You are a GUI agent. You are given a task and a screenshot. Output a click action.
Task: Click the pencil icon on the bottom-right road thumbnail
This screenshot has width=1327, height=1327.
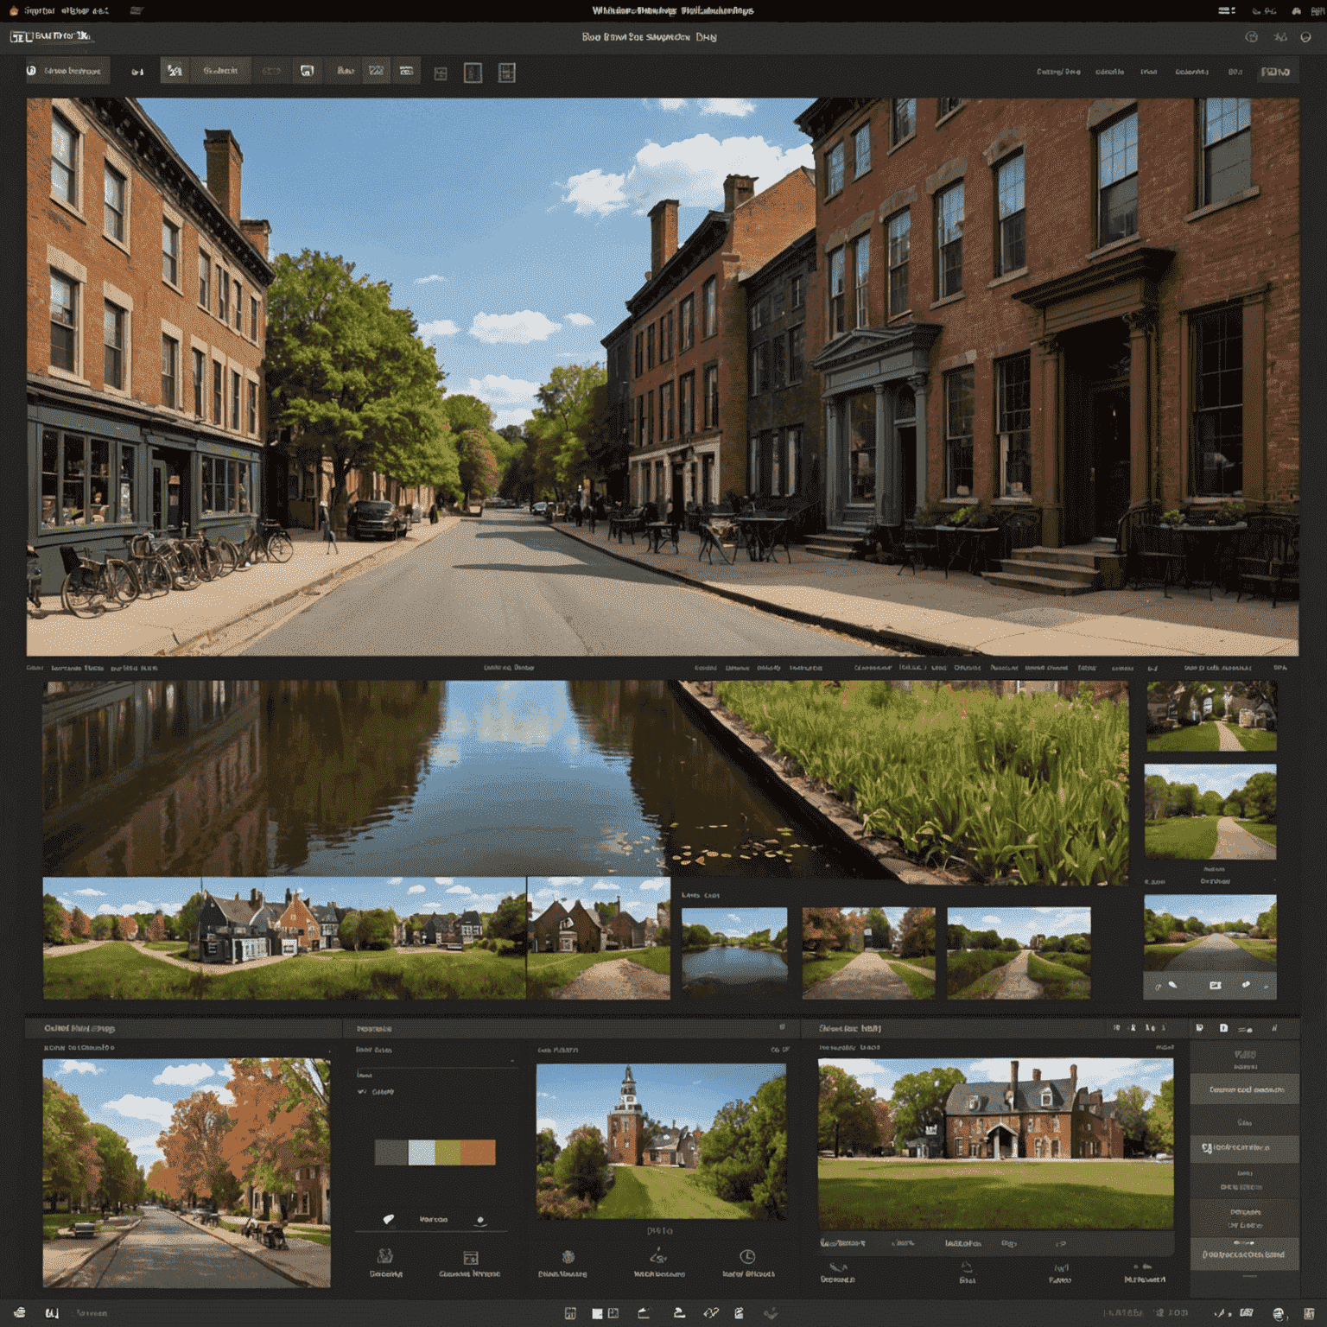(x=1172, y=985)
